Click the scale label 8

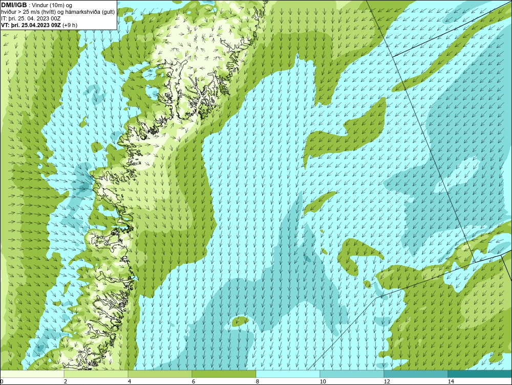(x=258, y=381)
